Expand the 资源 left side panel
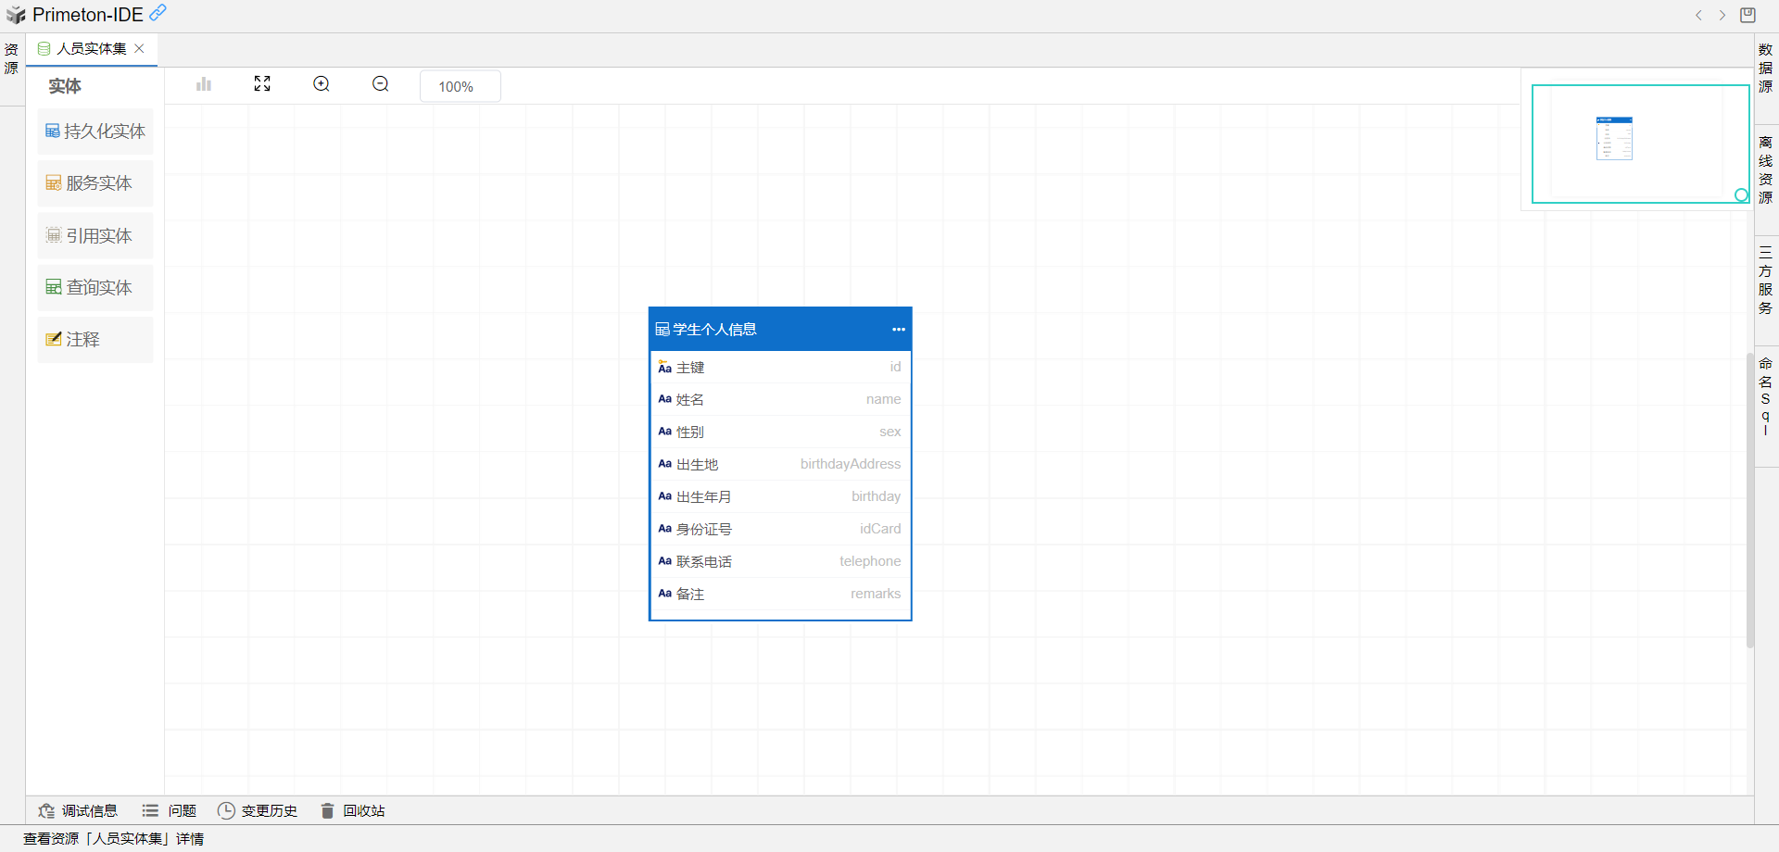 (11, 58)
